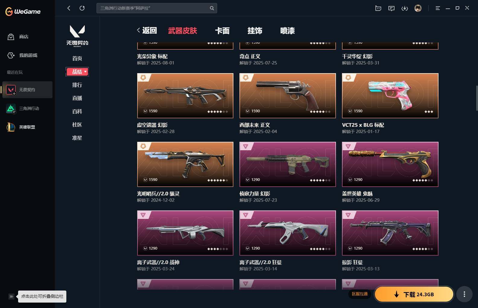Switch to the 喷漆 tab
Image resolution: width=478 pixels, height=308 pixels.
287,31
